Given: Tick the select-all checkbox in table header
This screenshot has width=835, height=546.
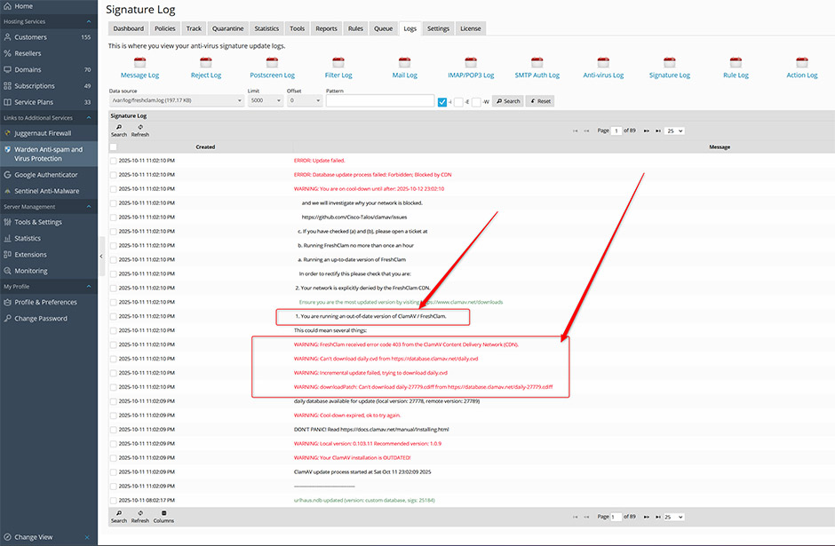Looking at the screenshot, I should 113,147.
